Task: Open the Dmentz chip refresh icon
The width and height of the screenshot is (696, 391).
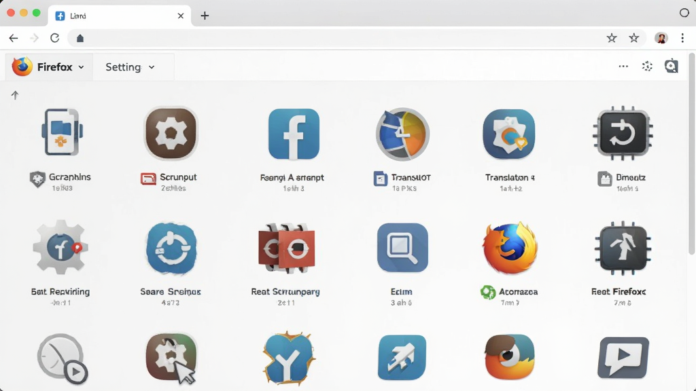Action: [x=623, y=133]
